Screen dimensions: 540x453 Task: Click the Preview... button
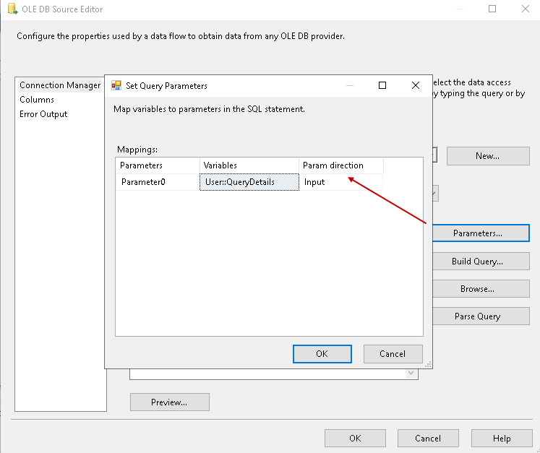click(169, 402)
